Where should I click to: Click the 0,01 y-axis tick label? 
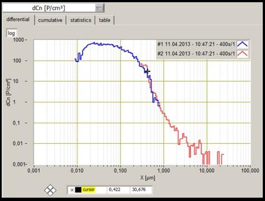pos(18,143)
